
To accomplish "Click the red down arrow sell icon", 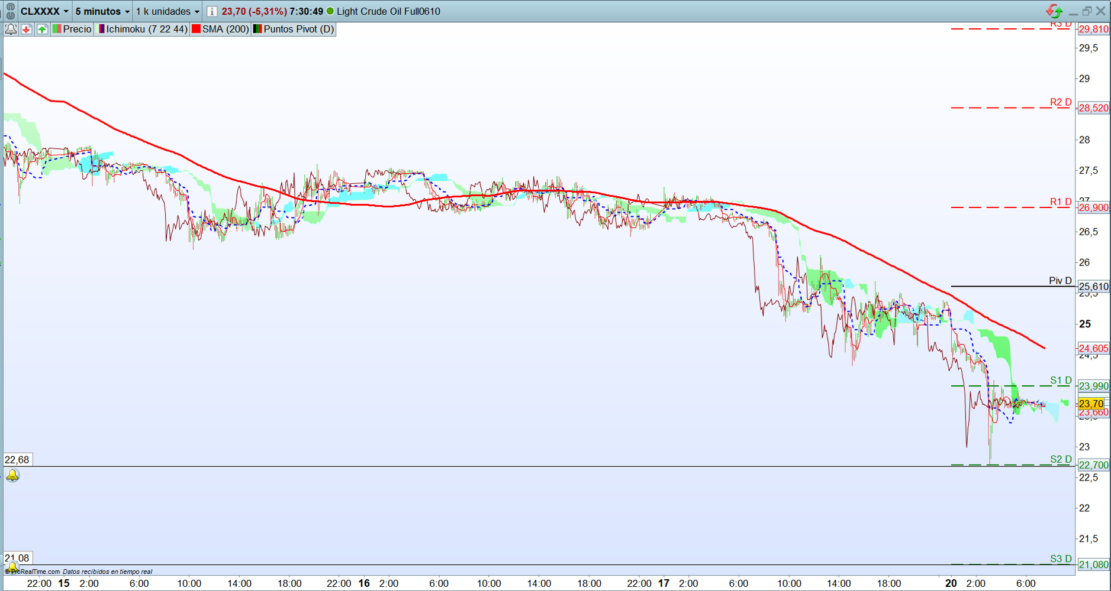I will coord(27,29).
